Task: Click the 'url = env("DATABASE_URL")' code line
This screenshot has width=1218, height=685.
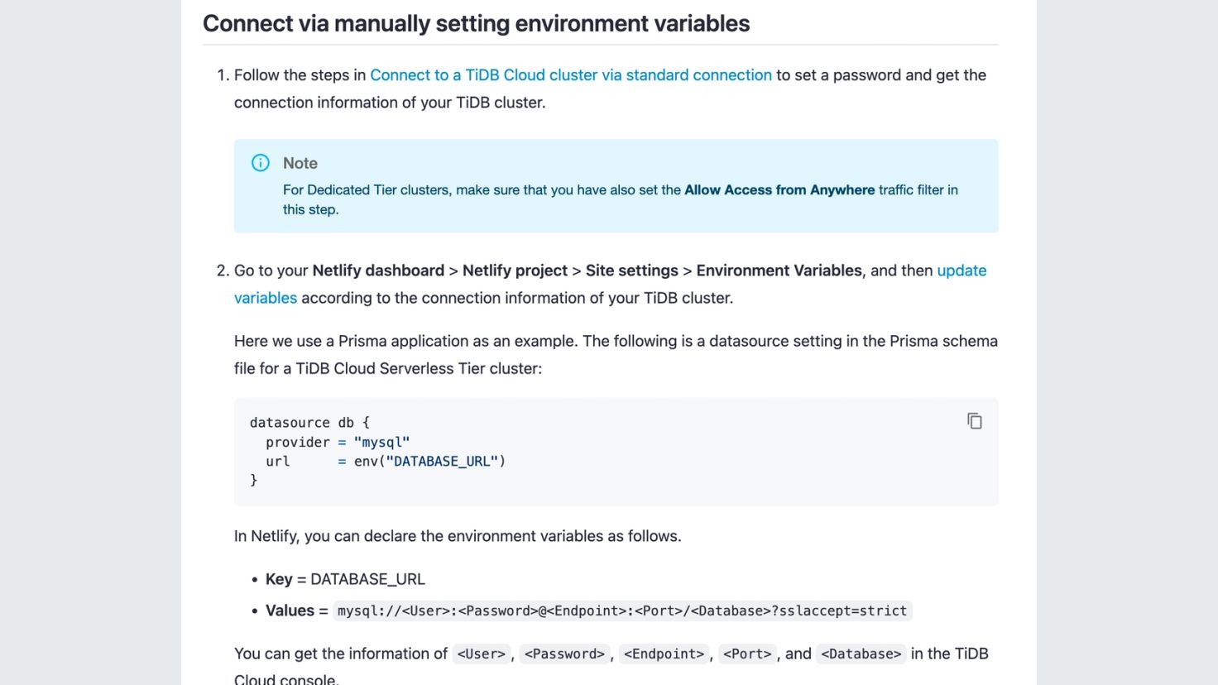Action: click(386, 461)
